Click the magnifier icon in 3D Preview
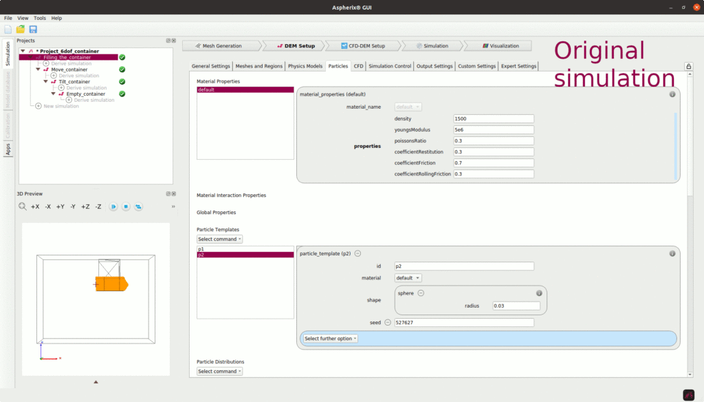Screen dimensions: 704x402 coord(23,207)
